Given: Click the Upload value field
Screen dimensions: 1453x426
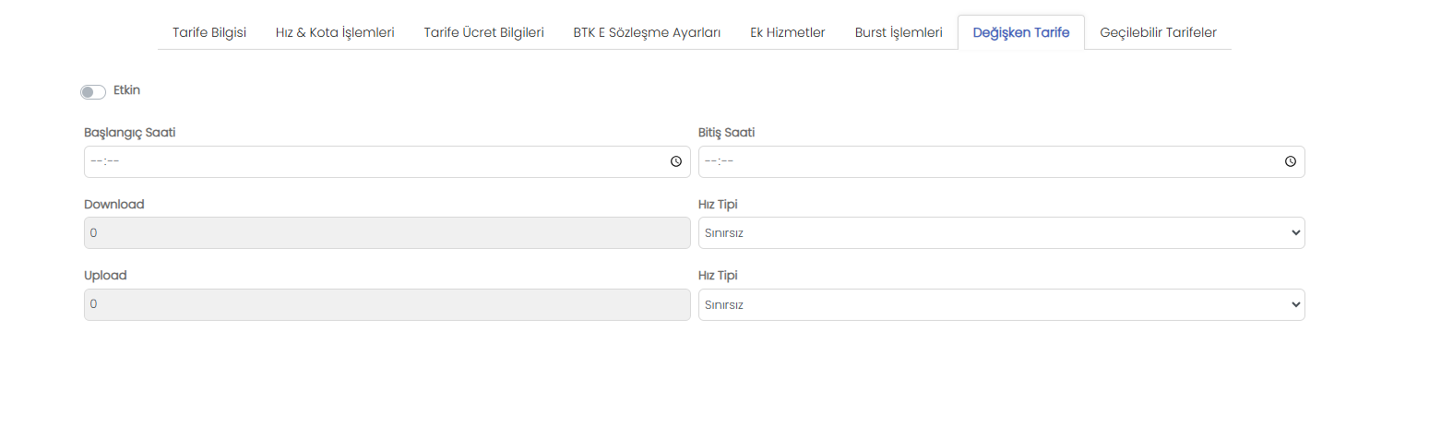Looking at the screenshot, I should coord(387,305).
